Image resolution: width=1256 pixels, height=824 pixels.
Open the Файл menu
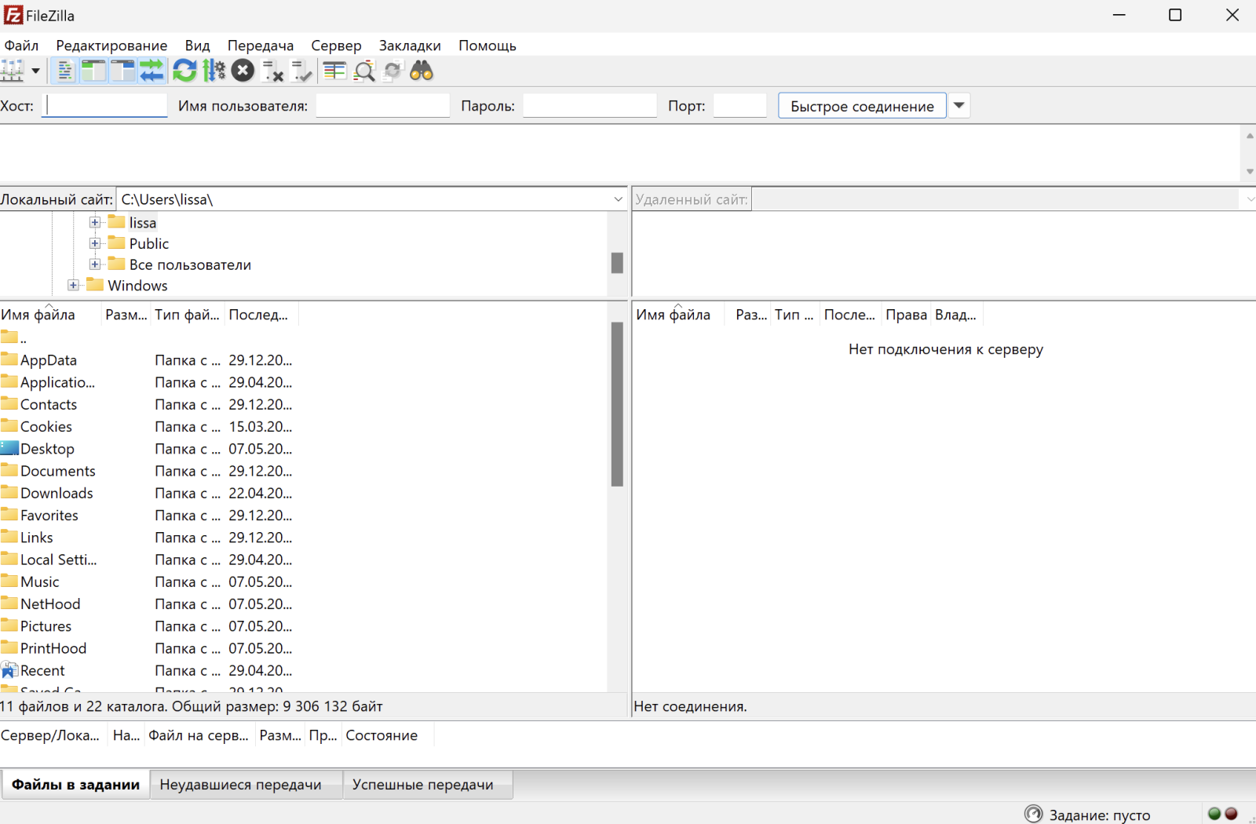pyautogui.click(x=21, y=46)
